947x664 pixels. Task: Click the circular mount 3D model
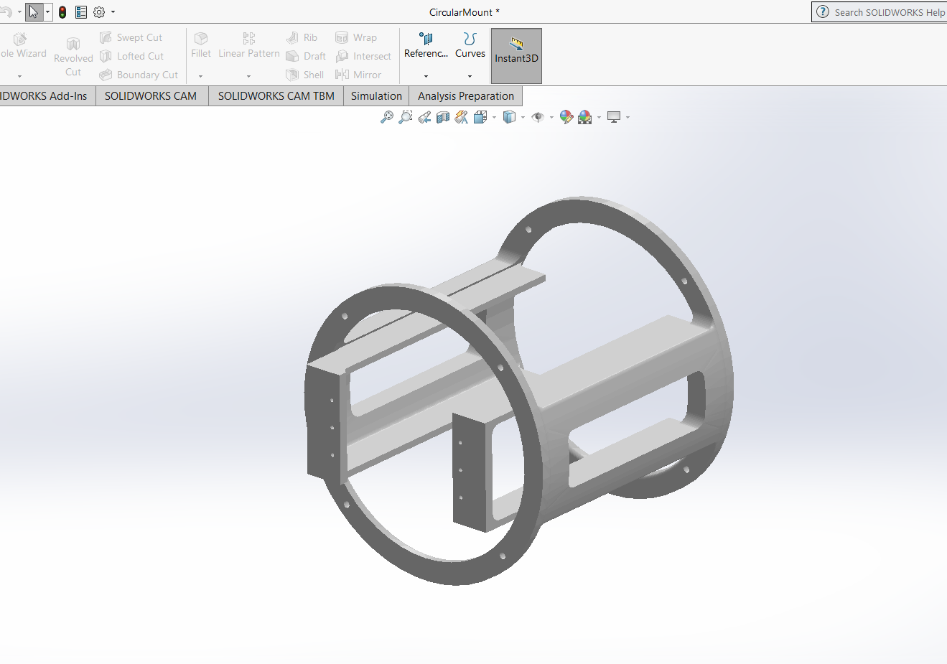pyautogui.click(x=517, y=391)
